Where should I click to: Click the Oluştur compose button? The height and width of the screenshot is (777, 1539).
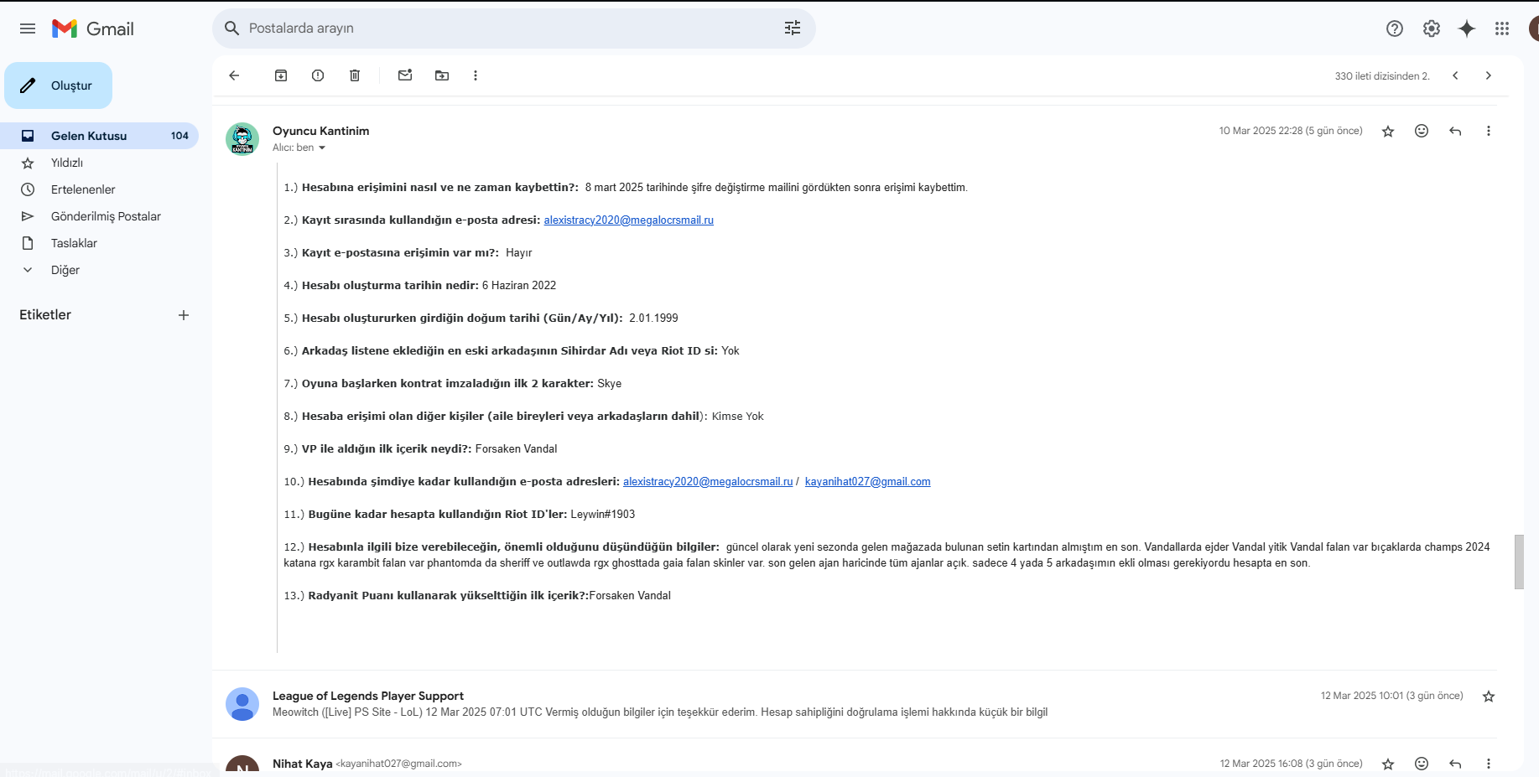pos(59,85)
